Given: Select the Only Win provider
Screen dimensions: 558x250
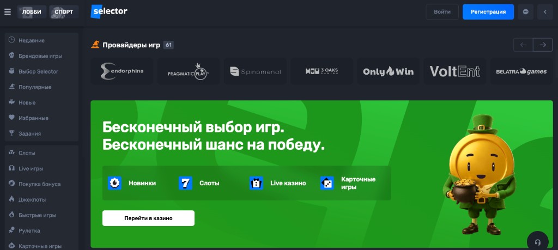Looking at the screenshot, I should point(388,71).
